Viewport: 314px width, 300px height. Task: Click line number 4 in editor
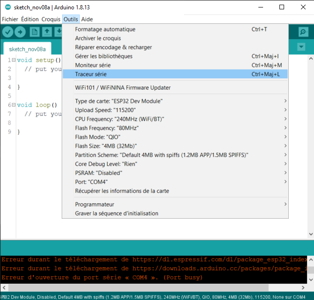point(9,87)
